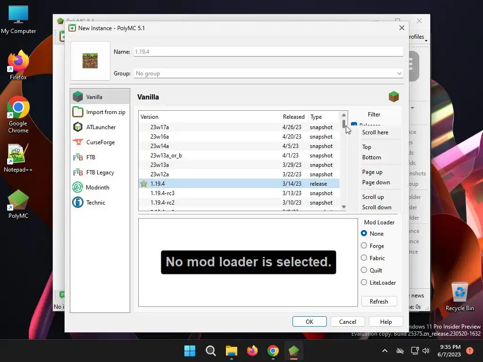This screenshot has width=483, height=362.
Task: Sort by the Type column header
Action: [x=324, y=117]
